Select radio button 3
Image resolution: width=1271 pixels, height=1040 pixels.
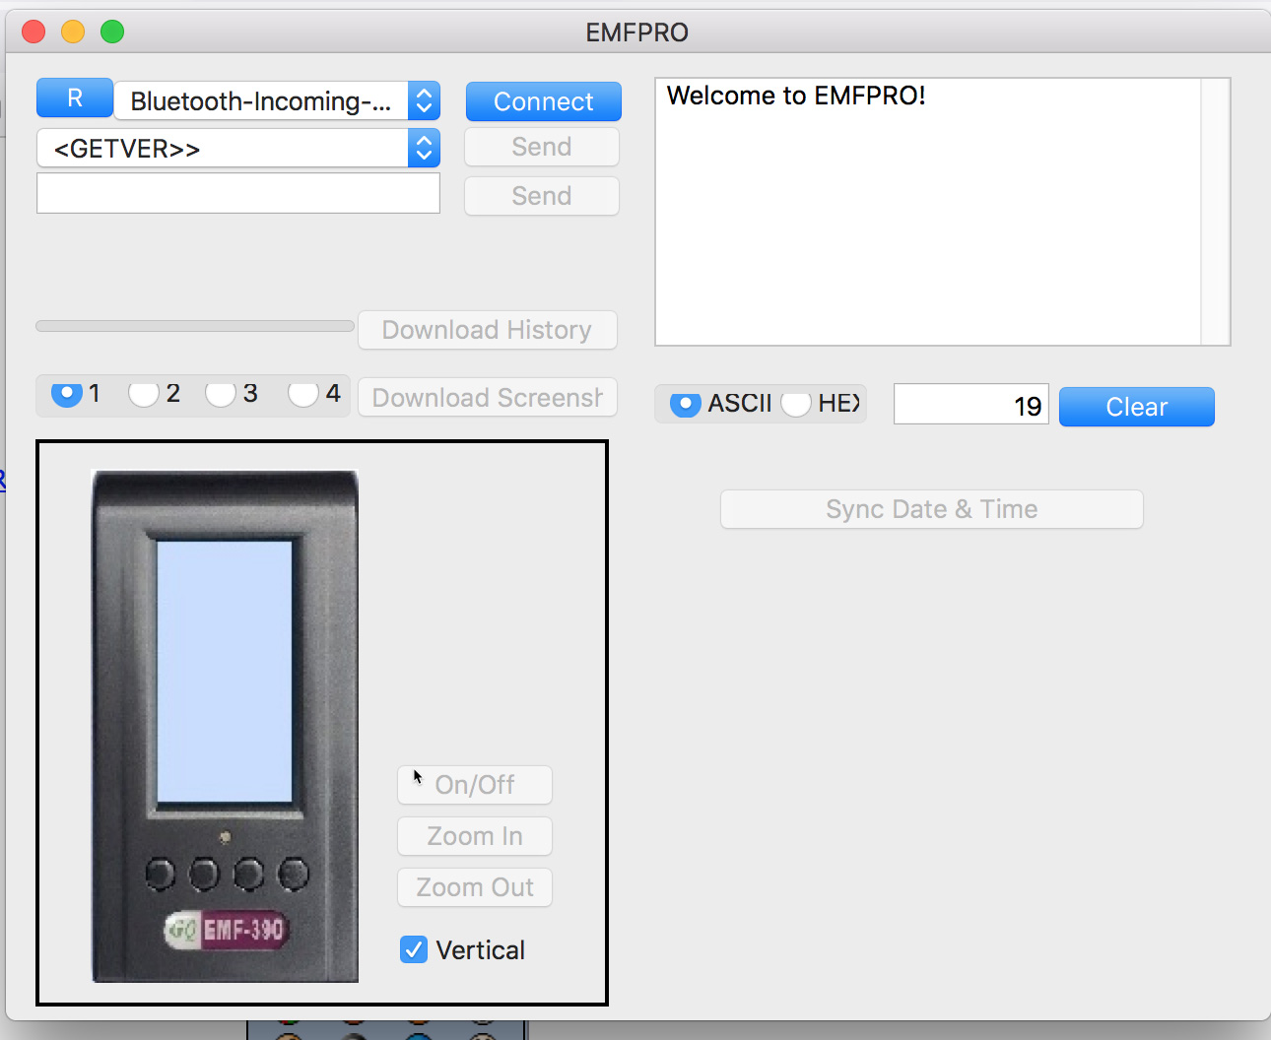click(x=221, y=394)
